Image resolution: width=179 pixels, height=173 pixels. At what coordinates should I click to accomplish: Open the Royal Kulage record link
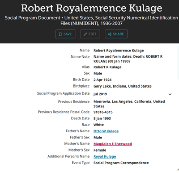pyautogui.click(x=105, y=156)
